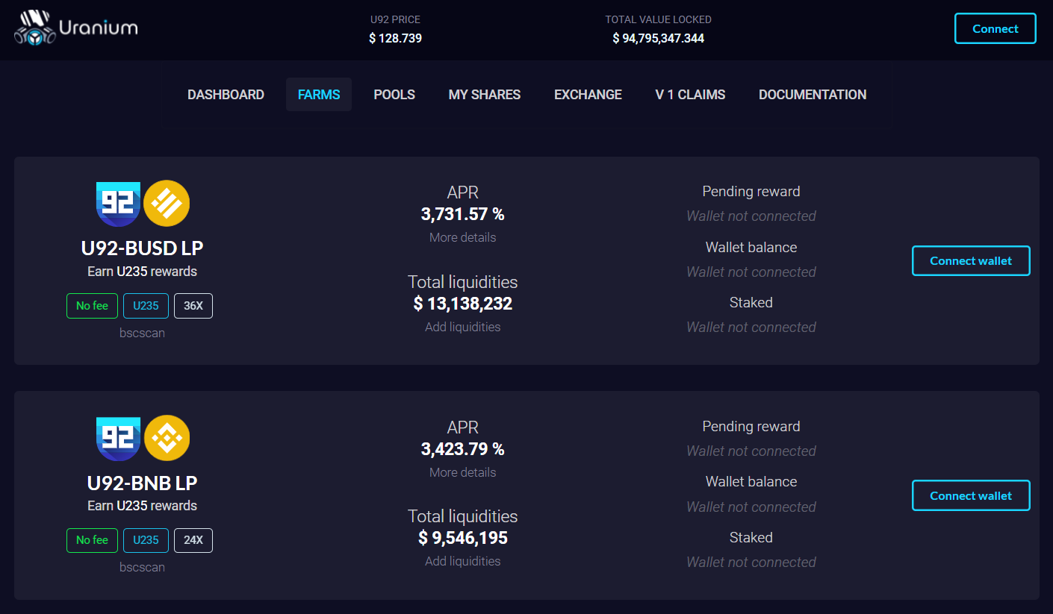This screenshot has height=614, width=1053.
Task: Click the U92-BUSD LP farm title
Action: point(142,248)
